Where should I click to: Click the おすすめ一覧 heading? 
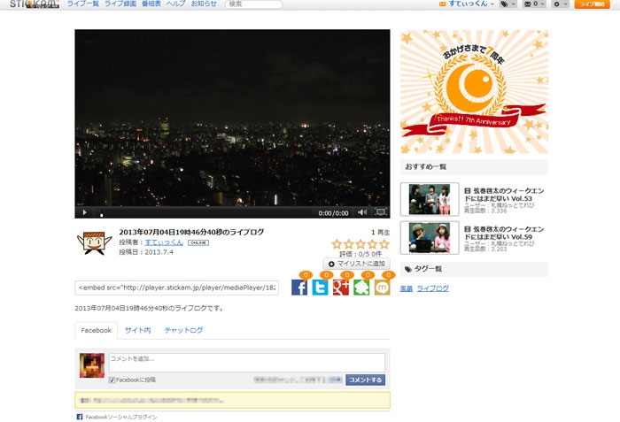click(x=425, y=166)
